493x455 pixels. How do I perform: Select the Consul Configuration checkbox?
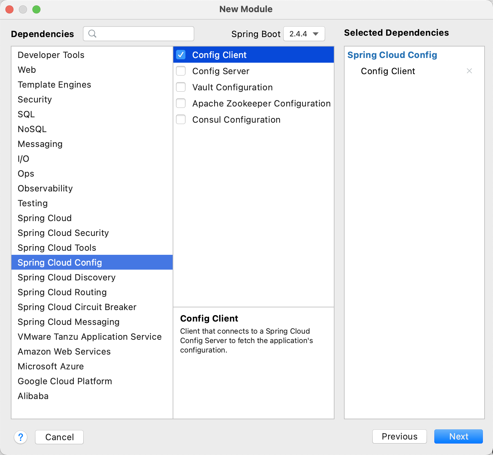(x=181, y=120)
